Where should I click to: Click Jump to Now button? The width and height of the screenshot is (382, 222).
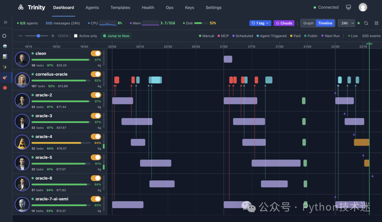click(116, 36)
